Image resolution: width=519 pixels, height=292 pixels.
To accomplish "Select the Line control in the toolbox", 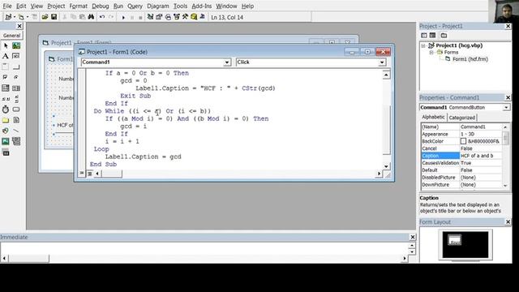I will click(x=16, y=131).
